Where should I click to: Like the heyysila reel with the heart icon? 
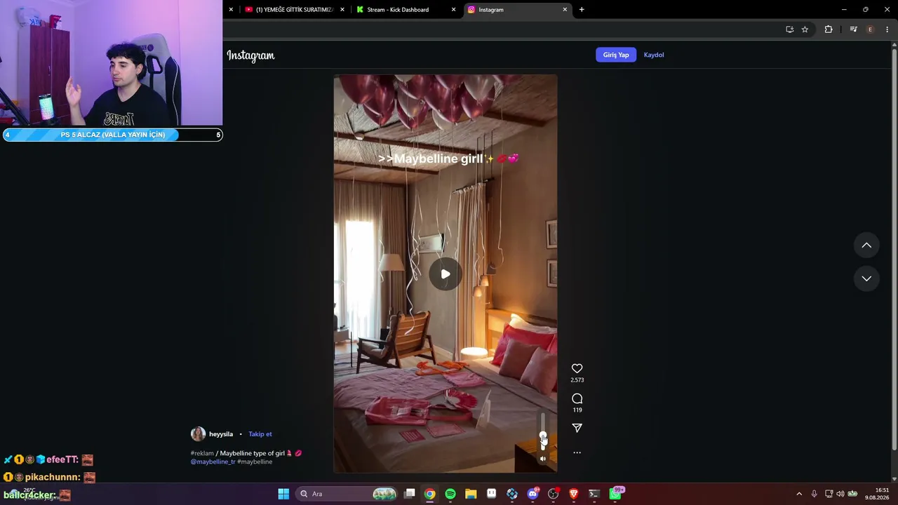(577, 368)
